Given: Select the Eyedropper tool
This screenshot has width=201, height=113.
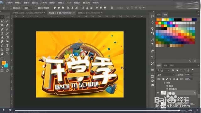Looking at the screenshot, I should [7, 25].
